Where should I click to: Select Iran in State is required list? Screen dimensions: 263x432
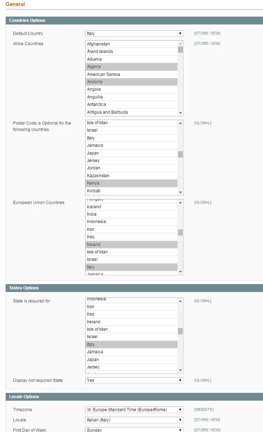point(131,307)
